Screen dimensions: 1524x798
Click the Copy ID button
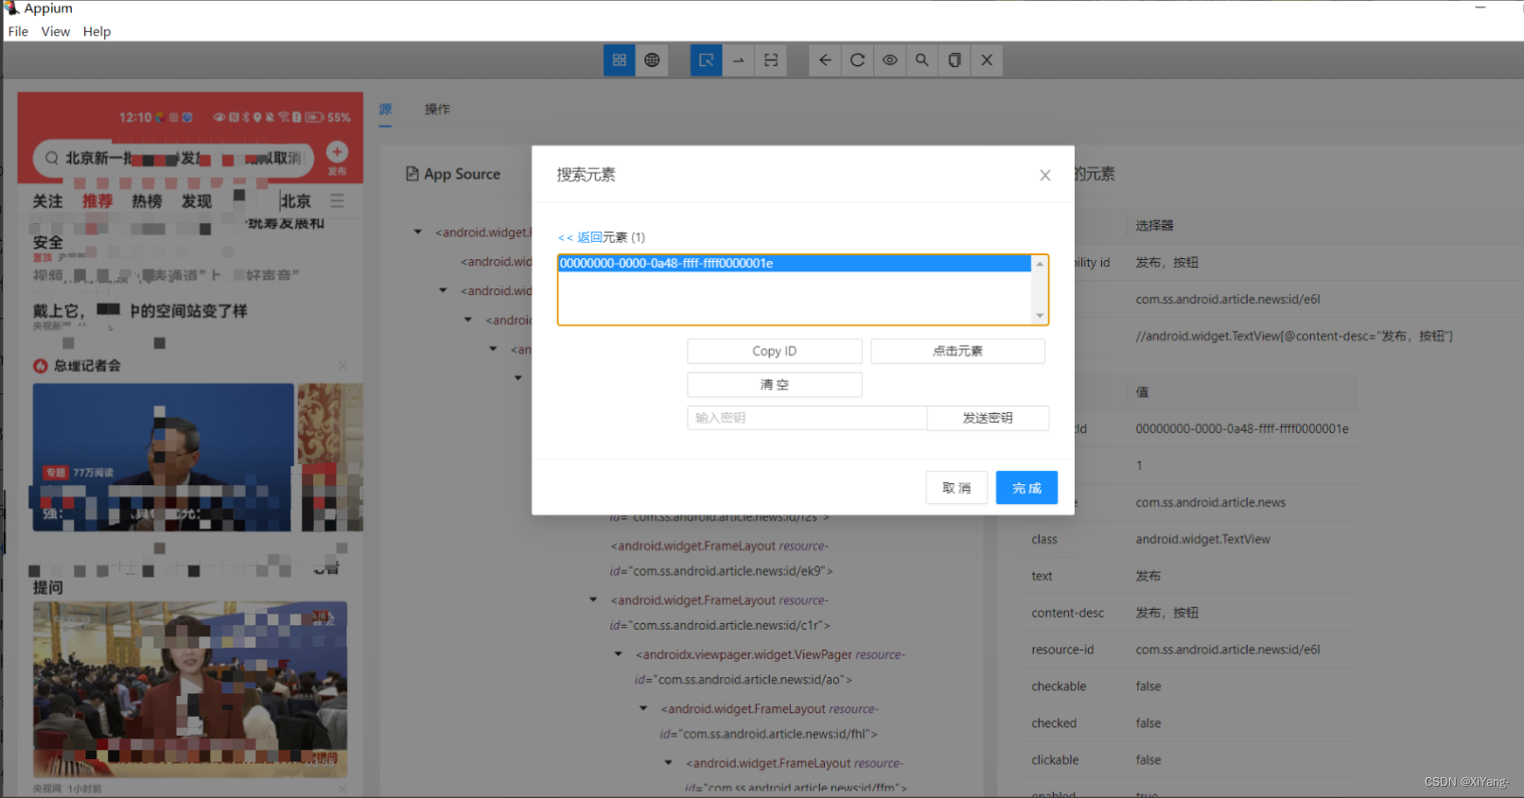(775, 351)
